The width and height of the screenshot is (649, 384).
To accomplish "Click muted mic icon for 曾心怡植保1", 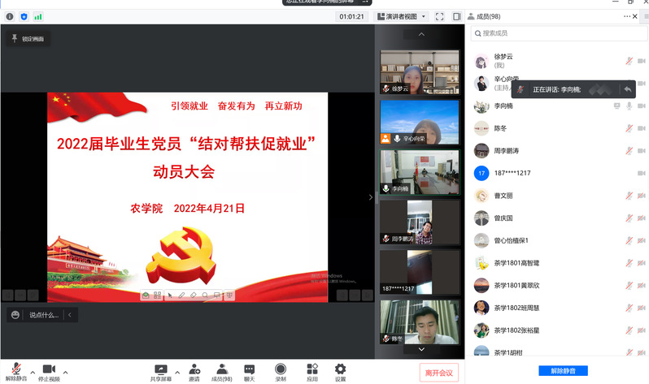I will pyautogui.click(x=629, y=240).
